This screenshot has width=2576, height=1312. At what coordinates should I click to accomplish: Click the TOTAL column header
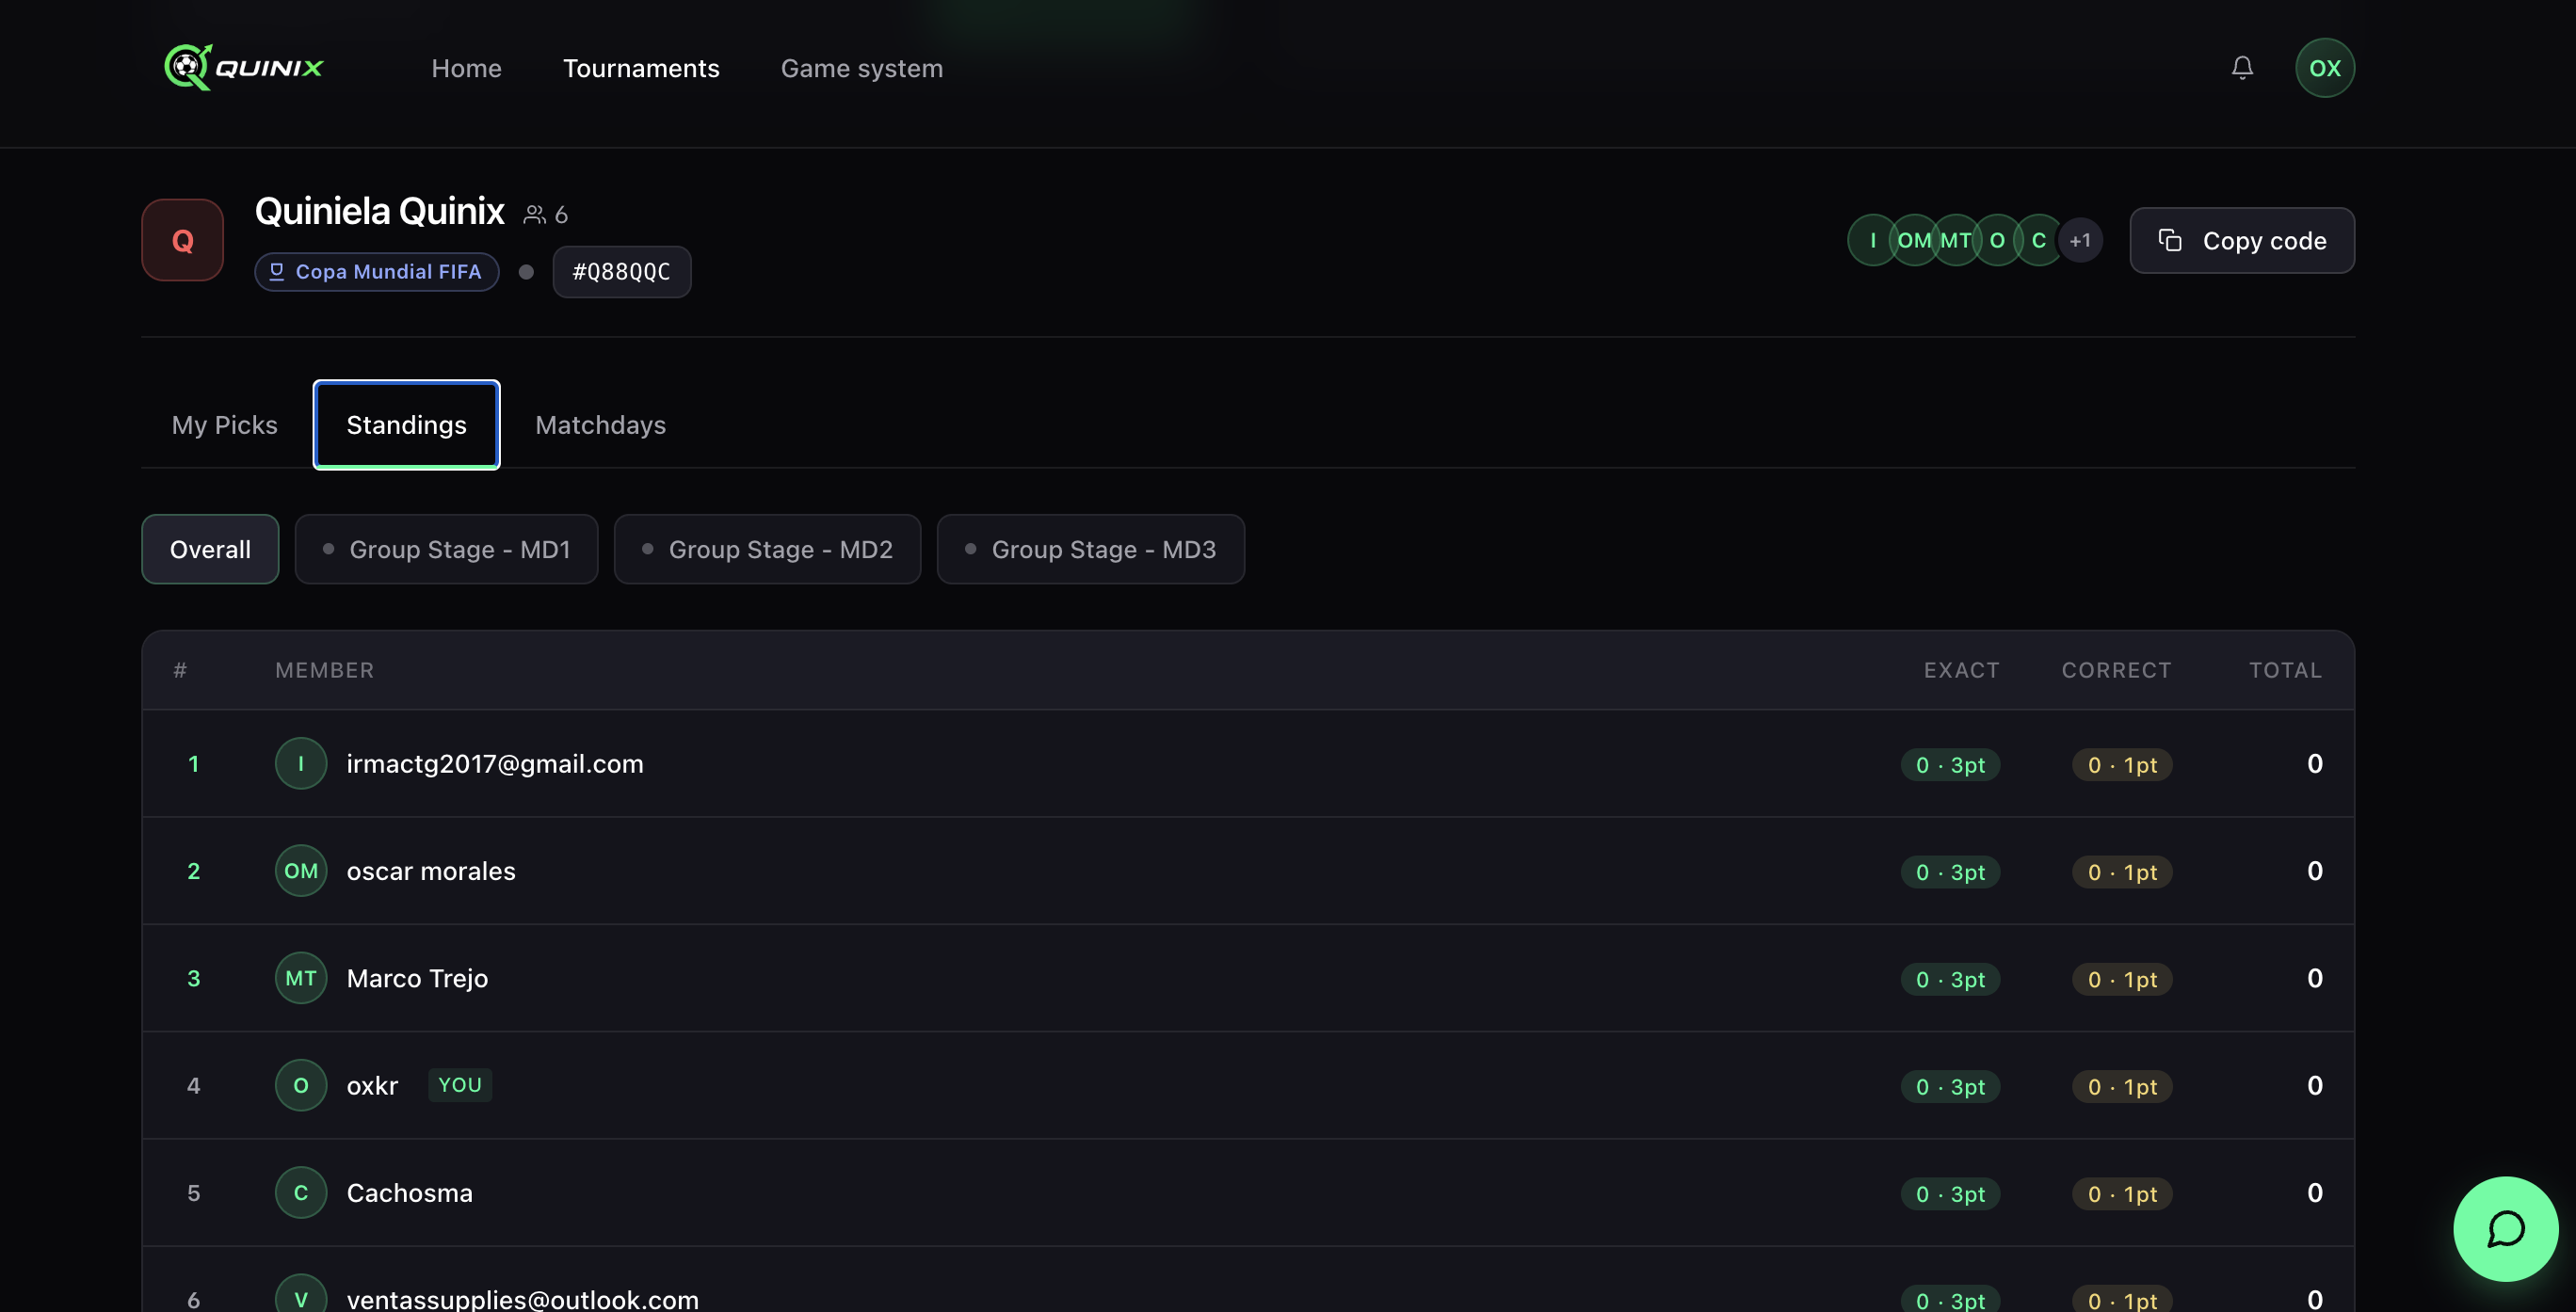click(x=2285, y=670)
